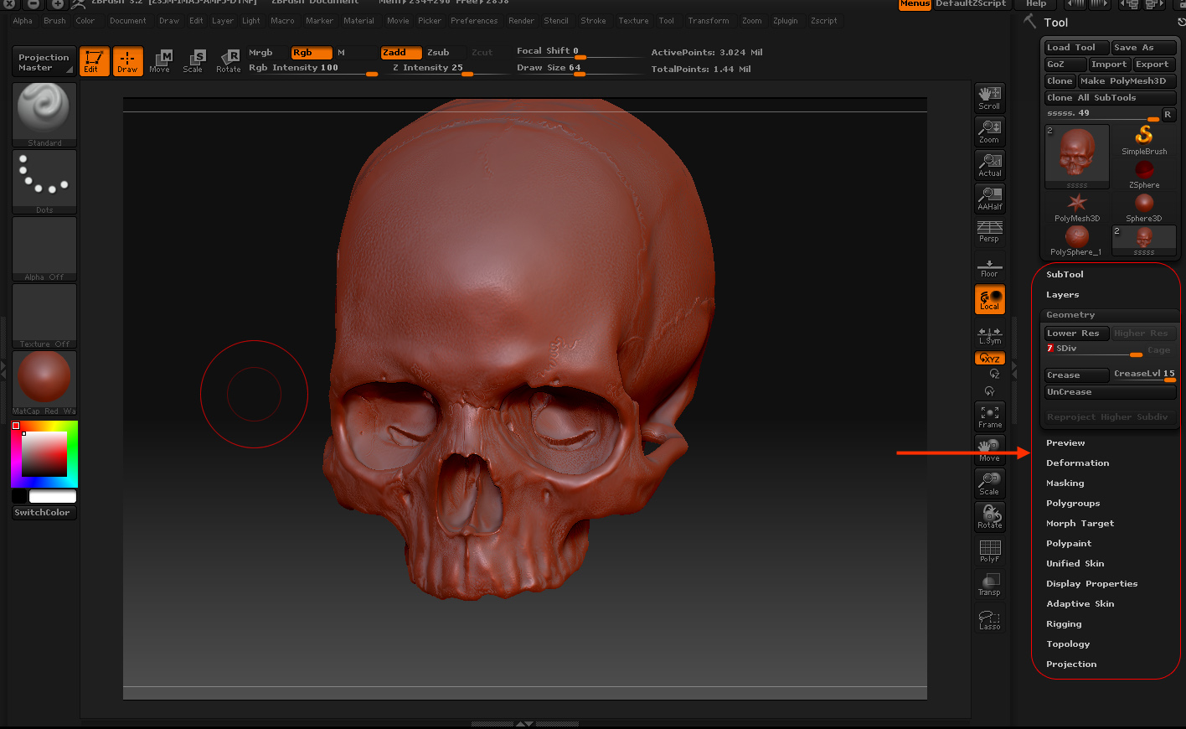
Task: Select the Scroll canvas icon
Action: click(x=989, y=98)
